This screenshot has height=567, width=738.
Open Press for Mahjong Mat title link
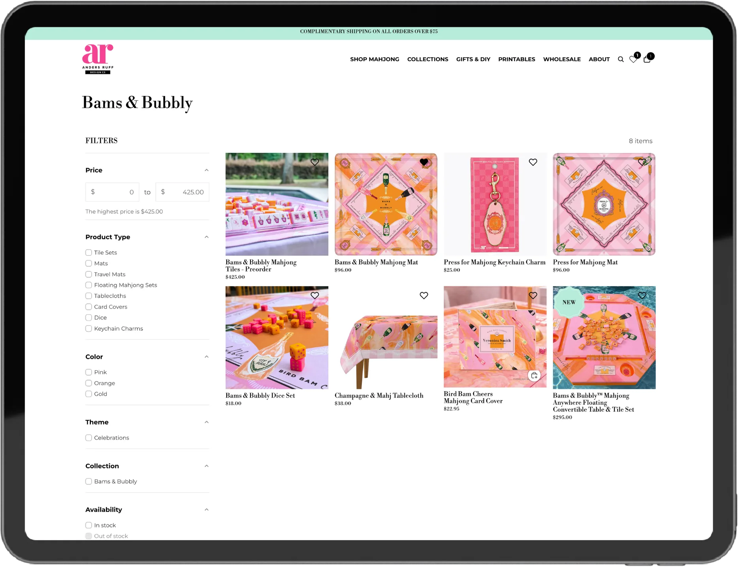coord(585,262)
